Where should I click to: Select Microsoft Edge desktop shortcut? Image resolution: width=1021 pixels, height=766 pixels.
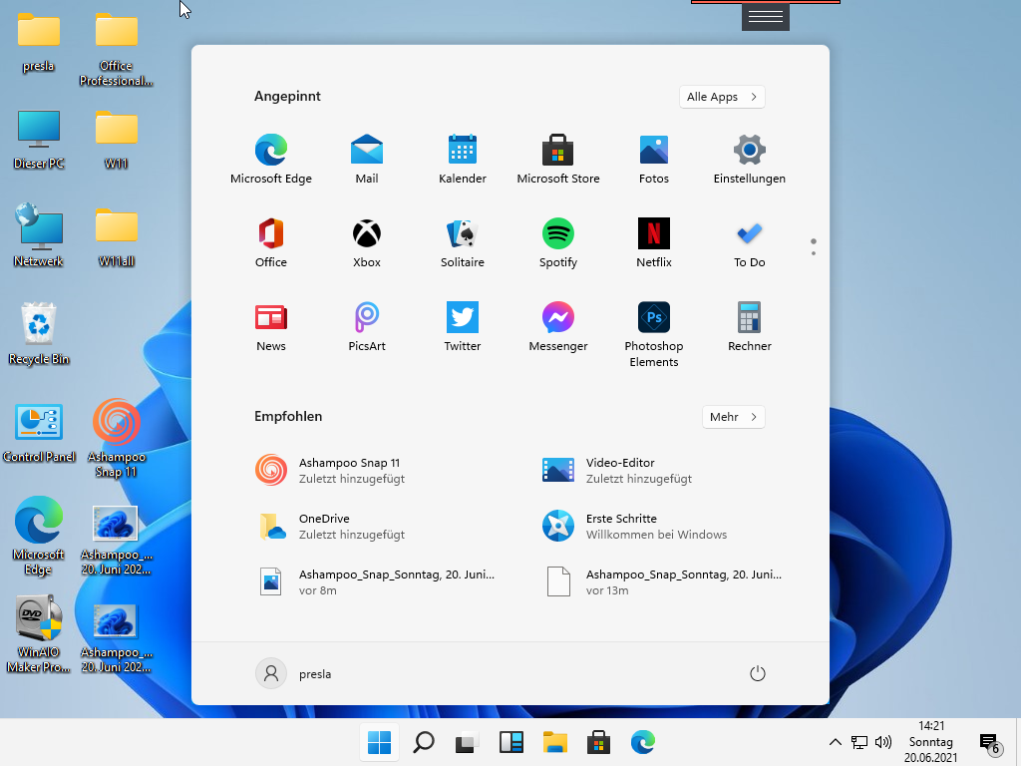39,537
